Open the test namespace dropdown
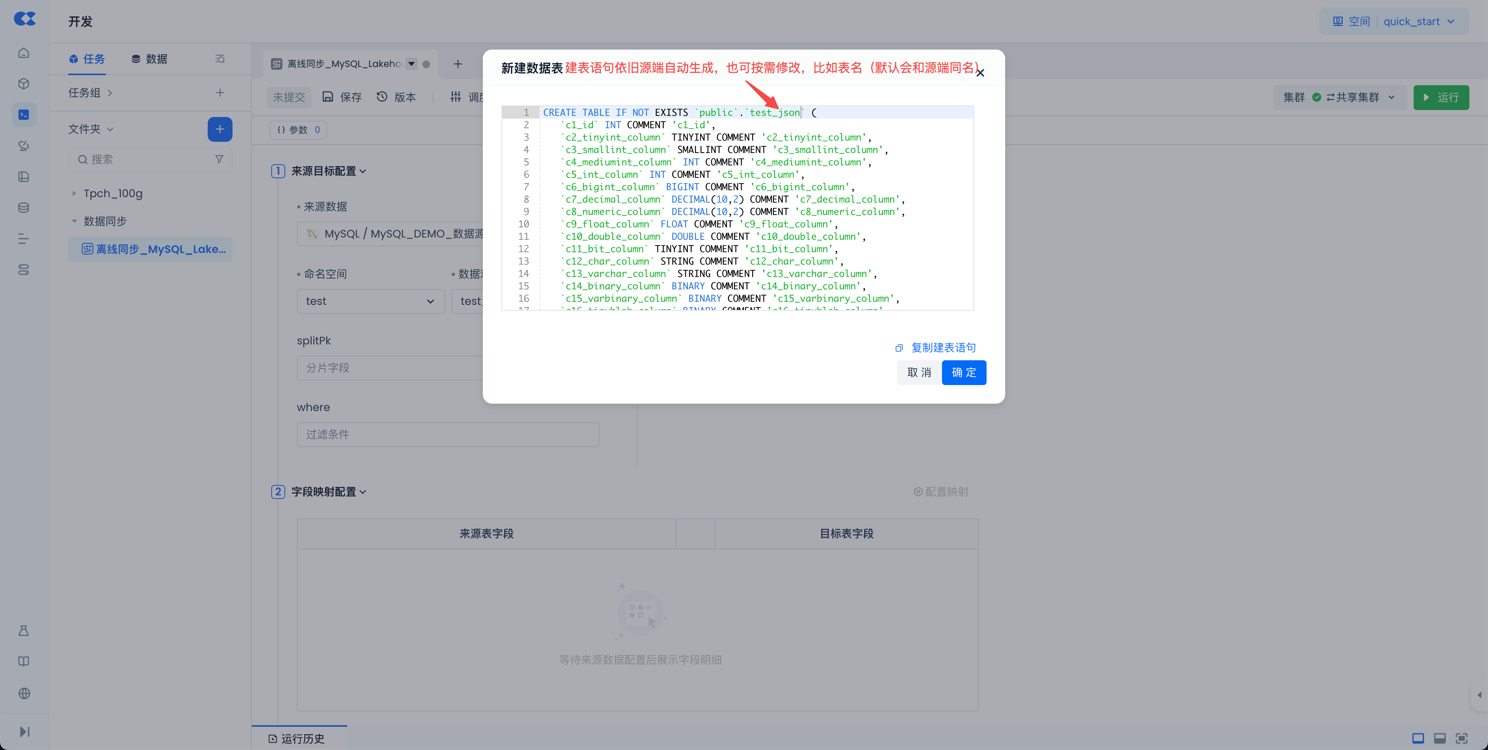Screen dimensions: 1488x750 pyautogui.click(x=370, y=301)
